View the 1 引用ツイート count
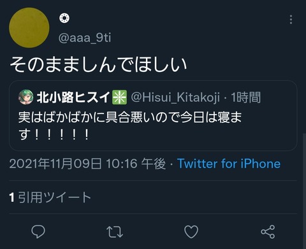 click(50, 197)
